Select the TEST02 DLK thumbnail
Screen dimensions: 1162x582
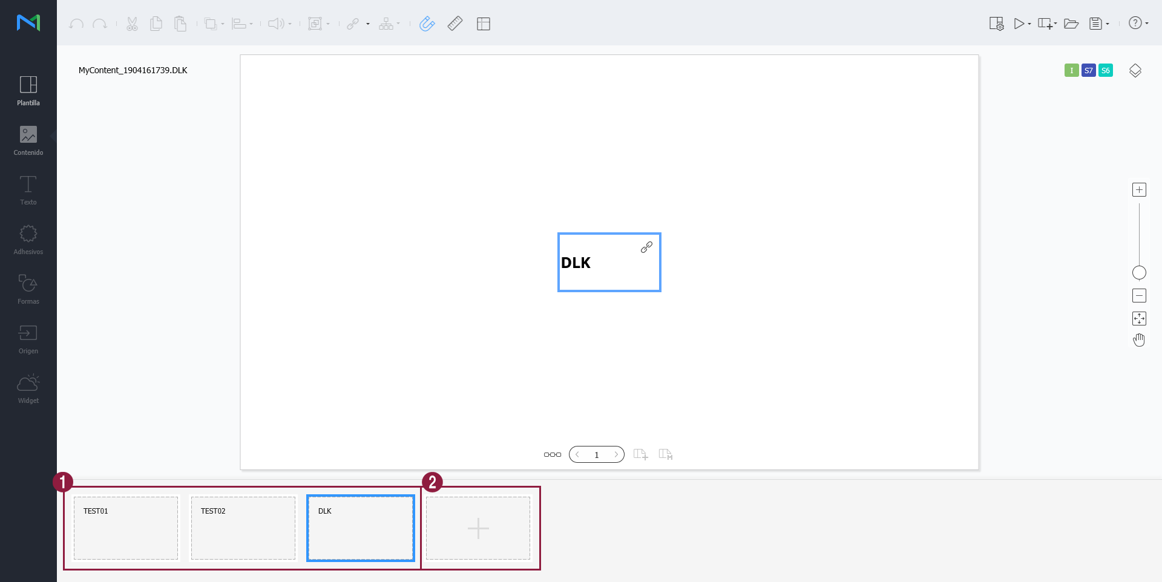[x=243, y=528]
